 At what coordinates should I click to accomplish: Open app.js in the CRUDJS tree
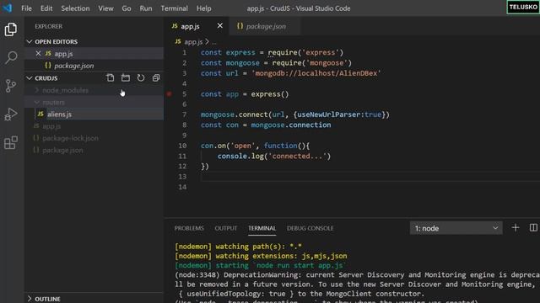94,126
